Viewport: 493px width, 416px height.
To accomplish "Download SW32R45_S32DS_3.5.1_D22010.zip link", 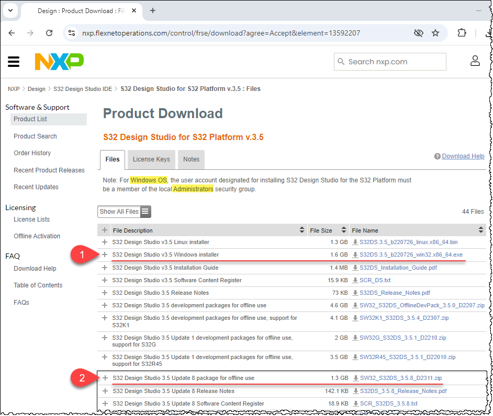I will (407, 357).
